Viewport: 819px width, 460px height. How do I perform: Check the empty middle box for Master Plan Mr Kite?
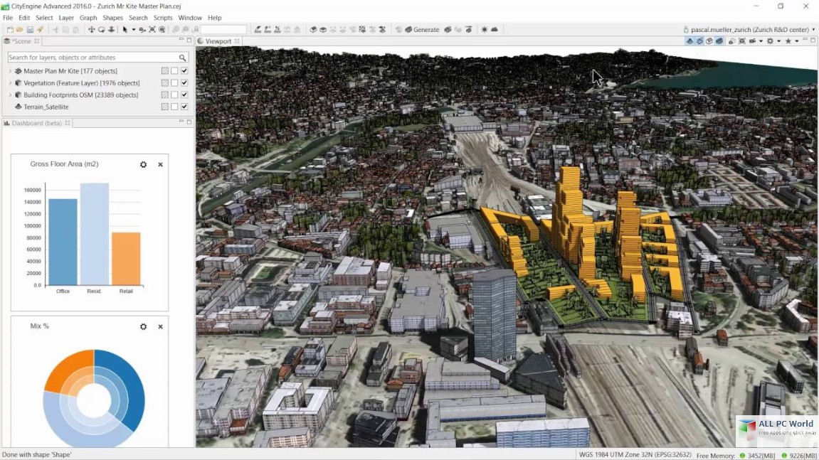(174, 71)
